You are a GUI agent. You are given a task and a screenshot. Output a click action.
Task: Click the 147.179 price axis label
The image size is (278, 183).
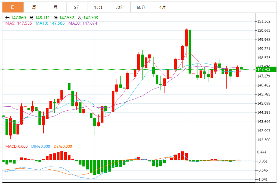264,76
